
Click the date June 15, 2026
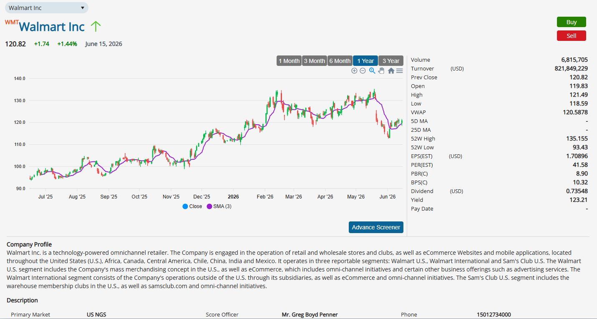tap(103, 44)
